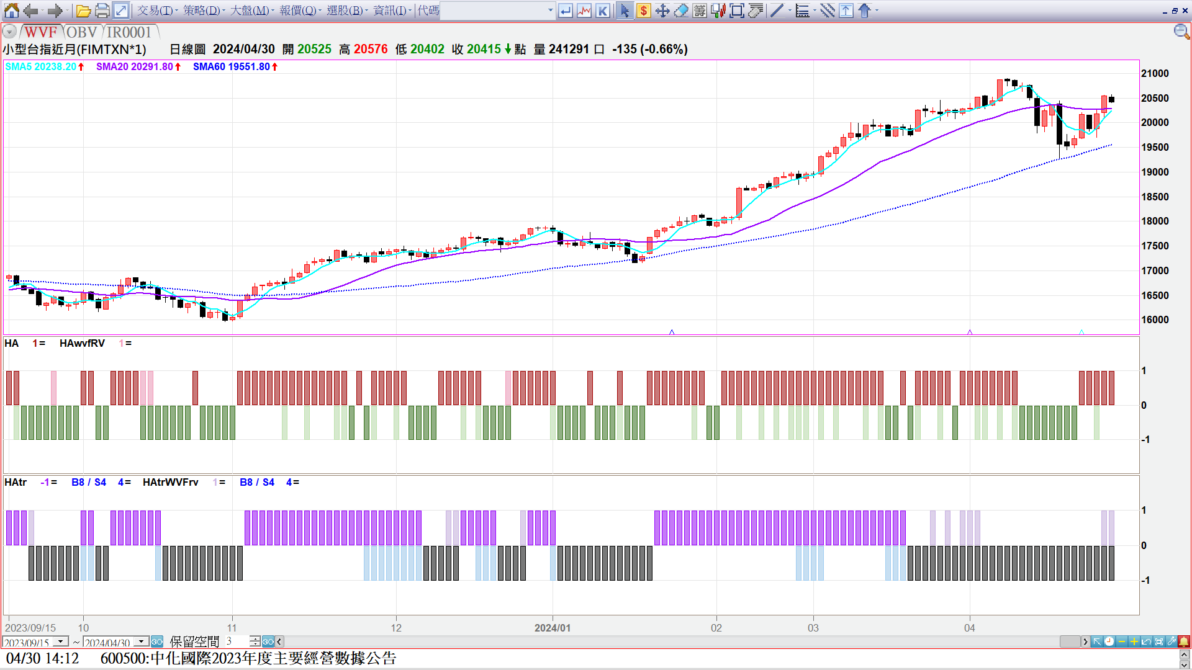
Task: Expand the round arrow beside WVF tab
Action: tap(10, 32)
